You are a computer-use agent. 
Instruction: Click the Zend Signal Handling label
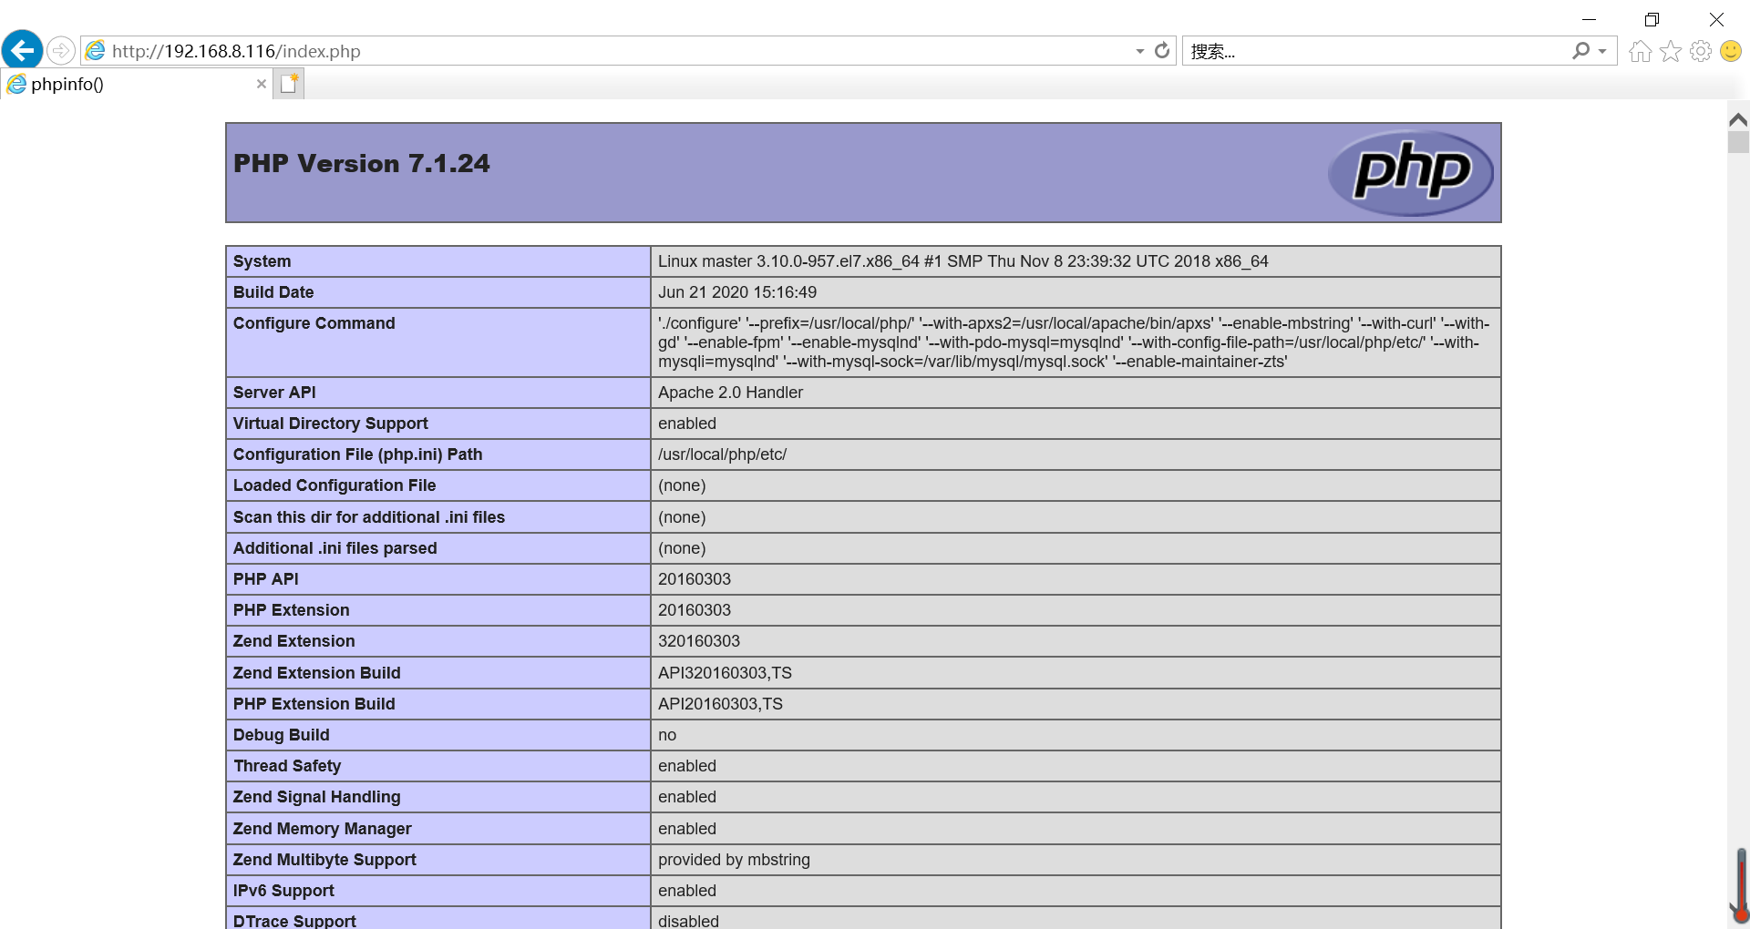point(317,797)
